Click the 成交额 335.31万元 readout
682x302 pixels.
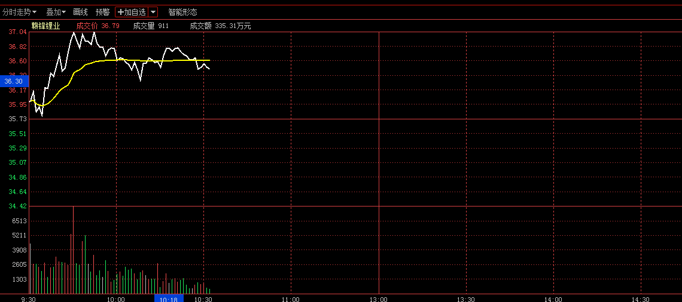220,26
